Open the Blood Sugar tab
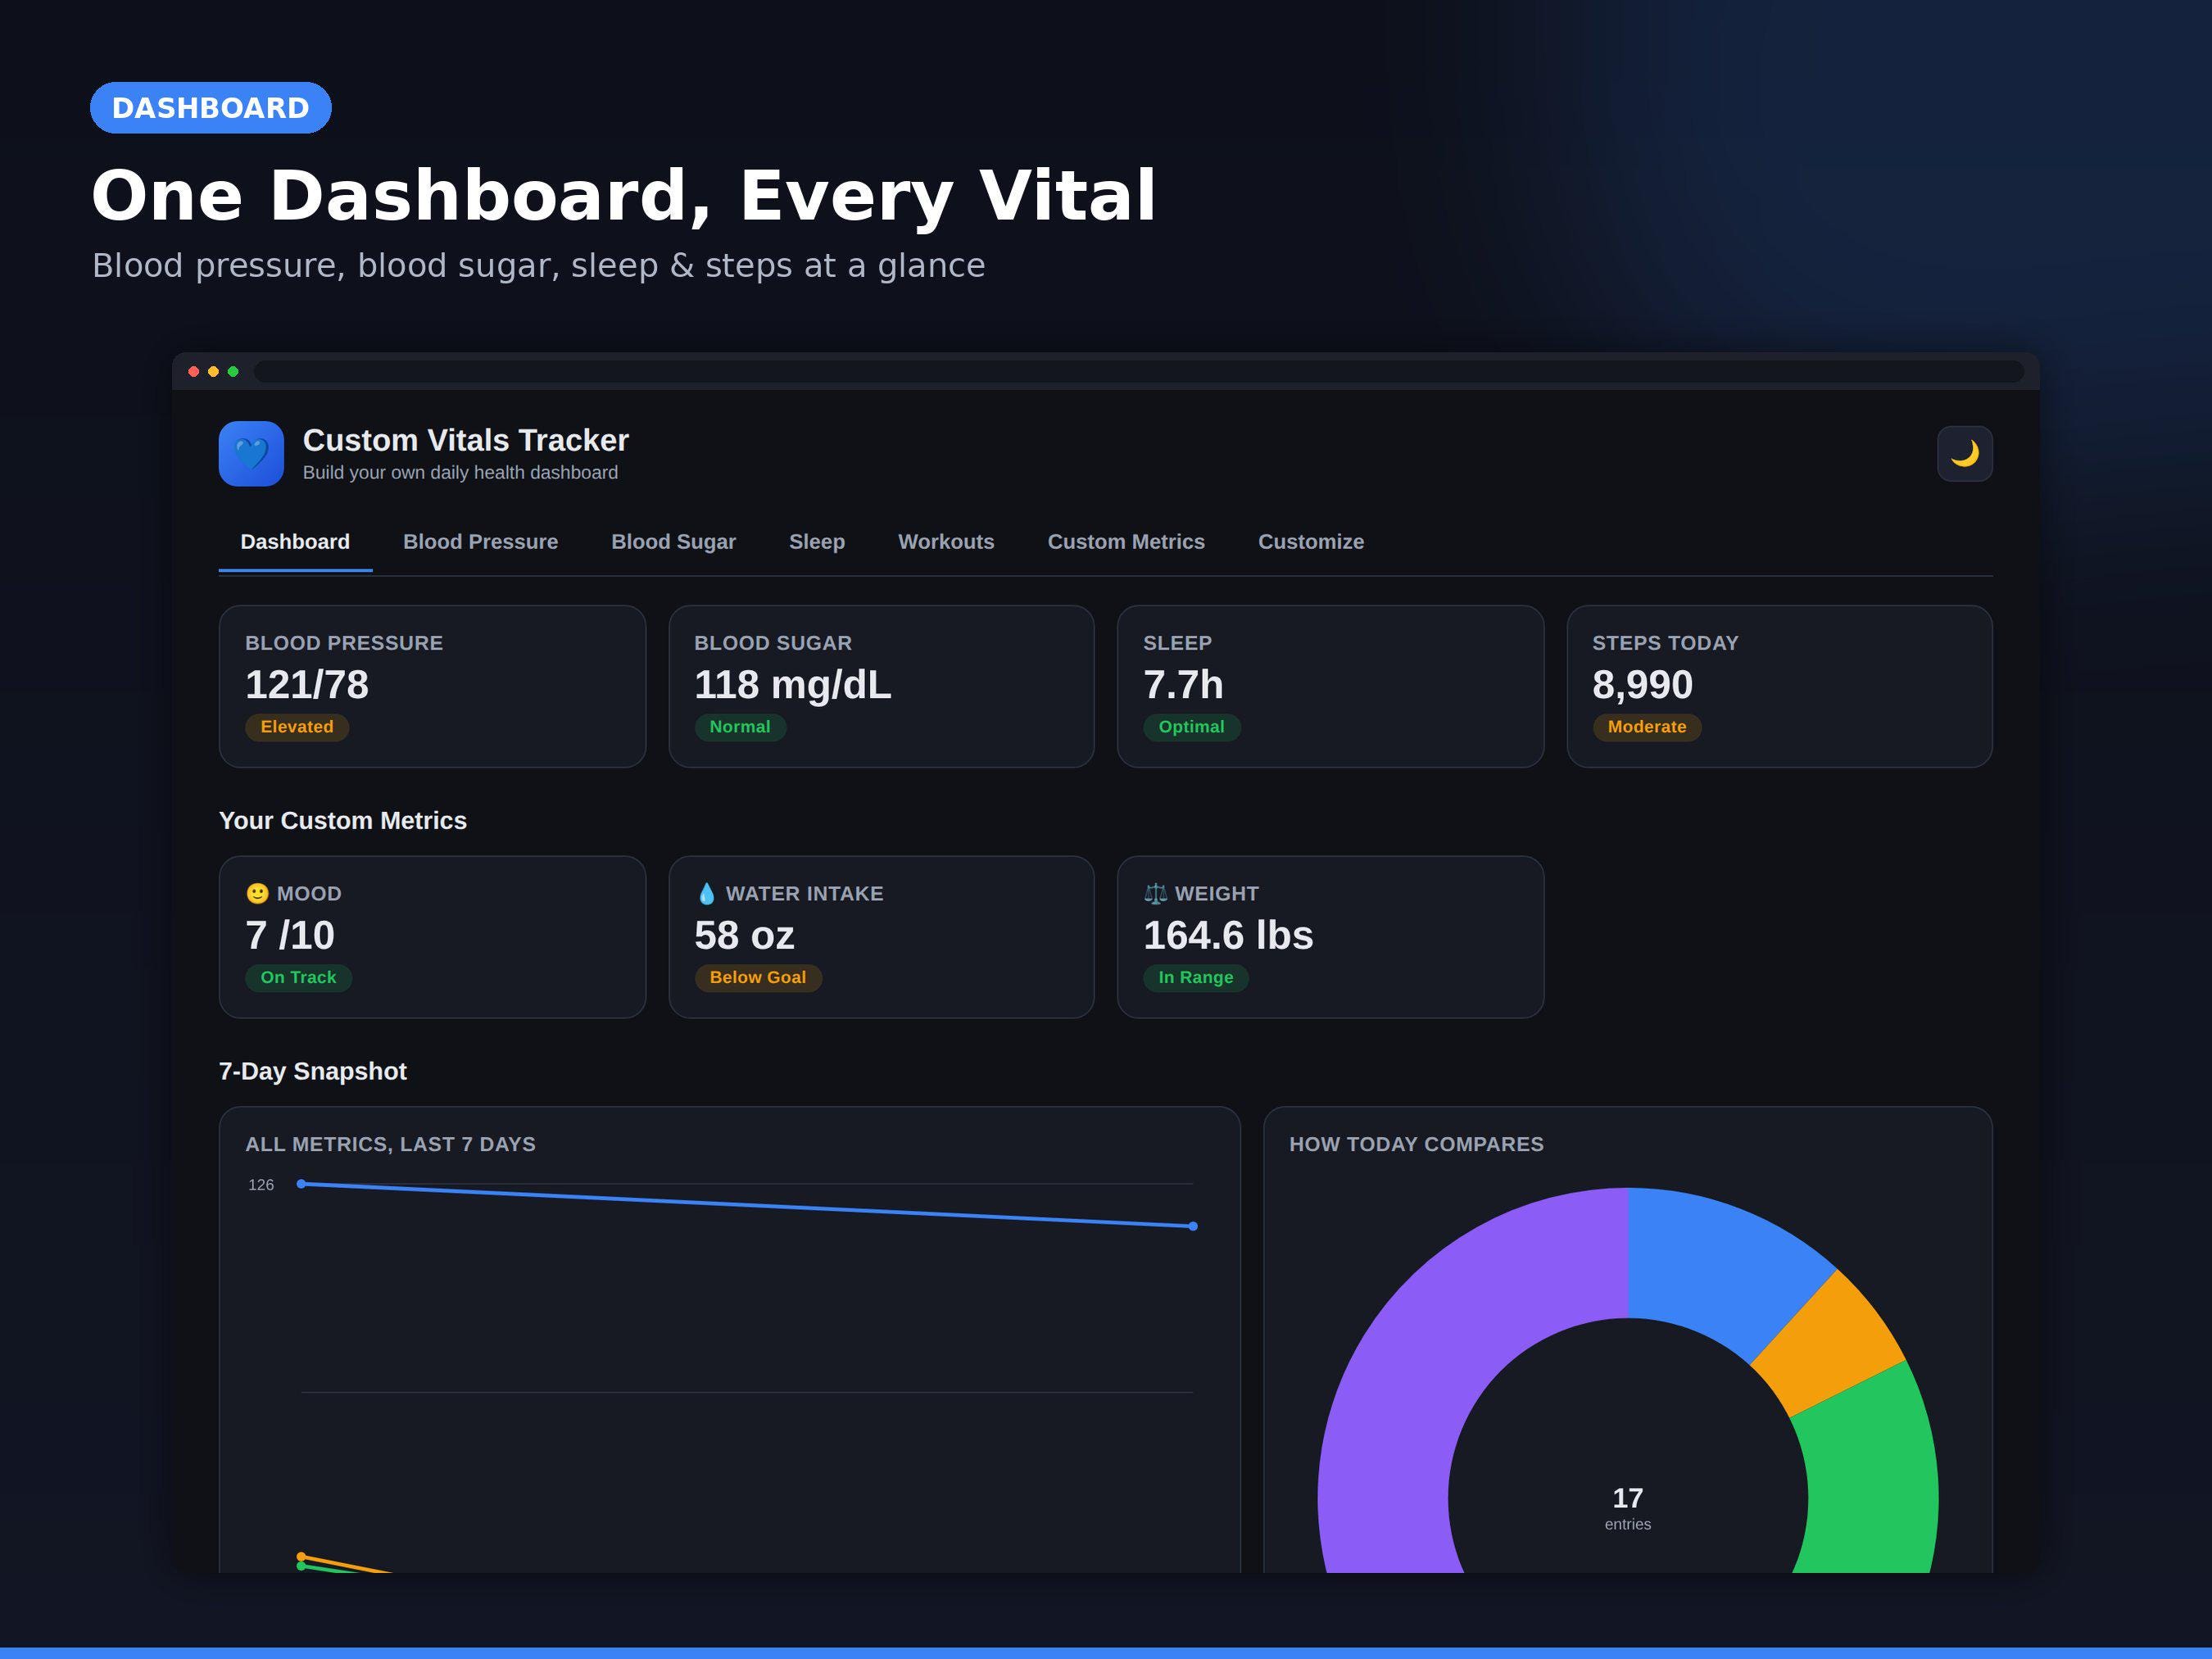Image resolution: width=2212 pixels, height=1659 pixels. tap(673, 542)
